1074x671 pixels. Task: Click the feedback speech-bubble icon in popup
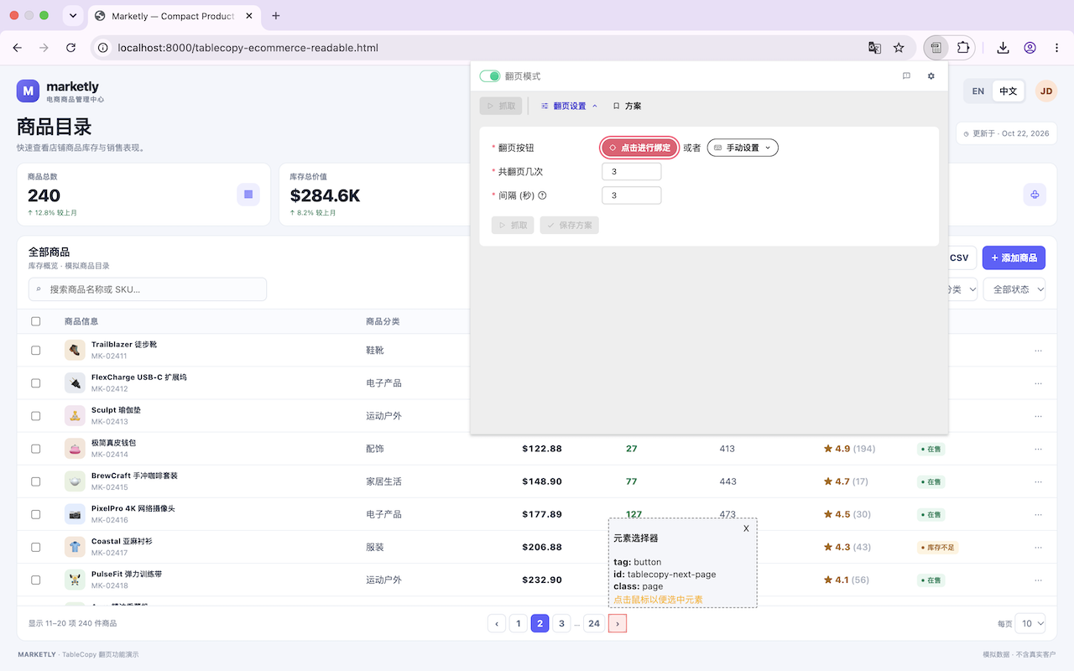click(x=906, y=76)
